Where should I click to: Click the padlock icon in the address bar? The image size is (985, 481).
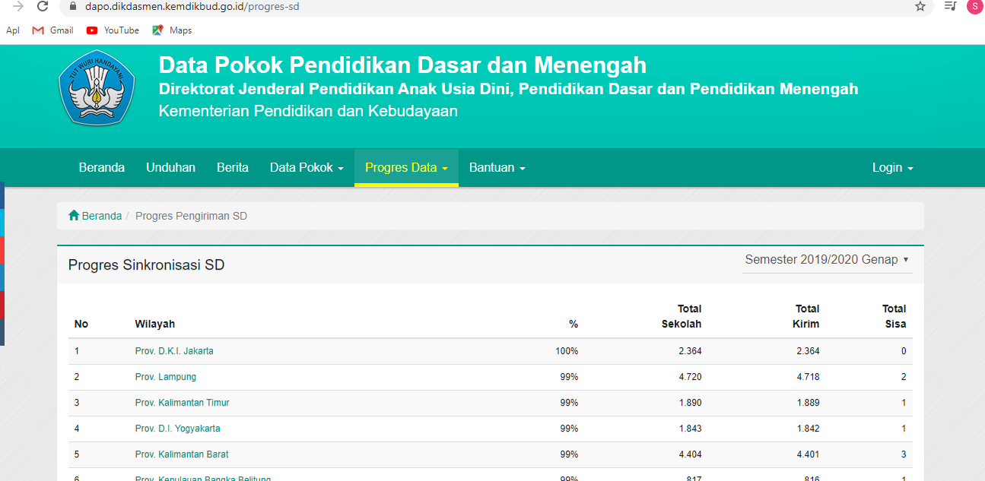pyautogui.click(x=71, y=7)
